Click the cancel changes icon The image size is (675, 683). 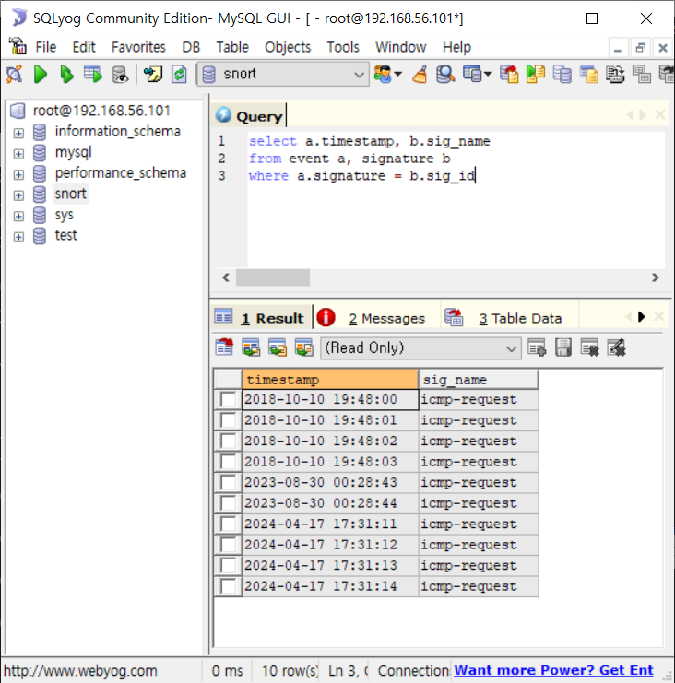(616, 347)
